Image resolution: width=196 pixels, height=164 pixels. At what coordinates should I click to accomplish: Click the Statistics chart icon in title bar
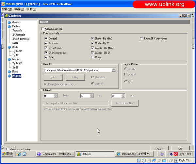pos(7,15)
